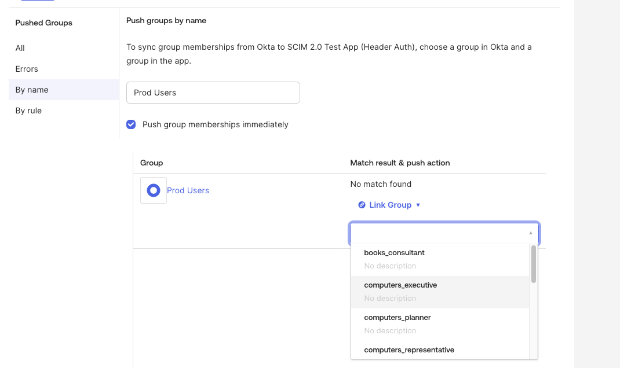Image resolution: width=620 pixels, height=368 pixels.
Task: Click the search field containing Prod Users
Action: pos(213,93)
